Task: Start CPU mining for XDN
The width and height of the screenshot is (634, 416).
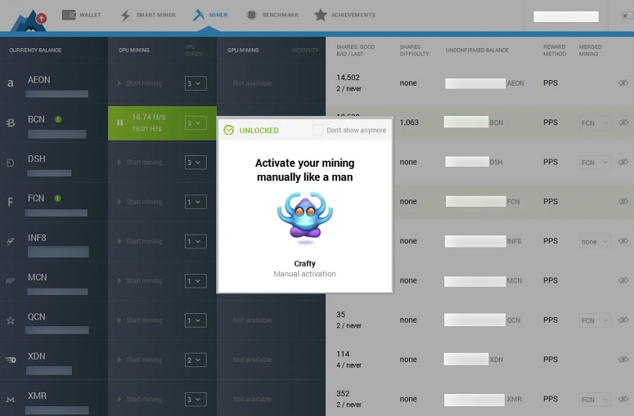Action: (x=140, y=360)
